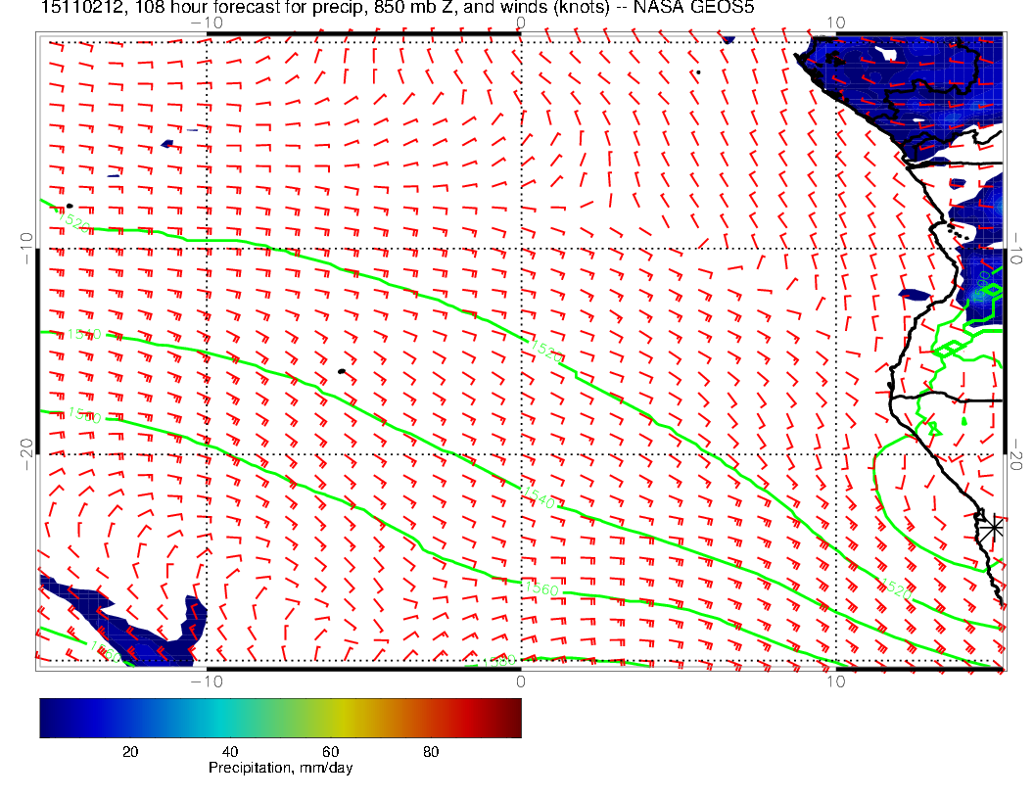Click the 20 tick label on colorbar

(129, 751)
